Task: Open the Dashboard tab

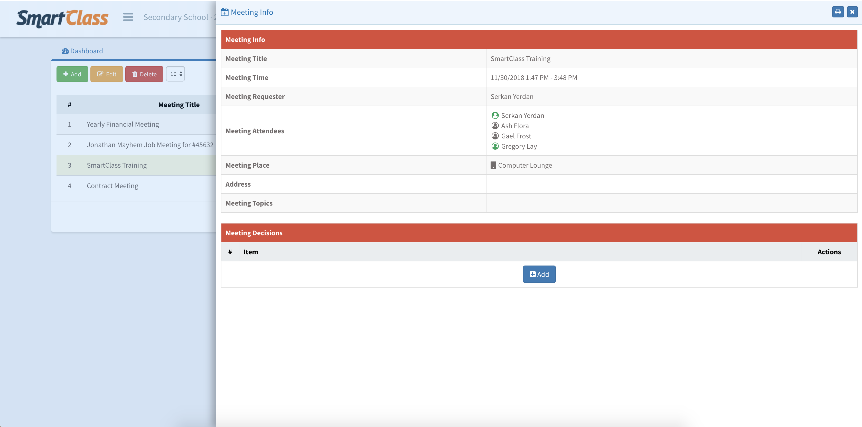Action: click(82, 51)
